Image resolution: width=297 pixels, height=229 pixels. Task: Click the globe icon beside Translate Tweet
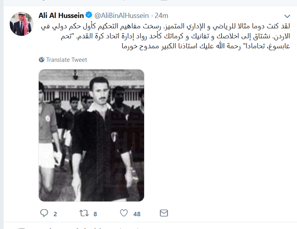[x=42, y=59]
